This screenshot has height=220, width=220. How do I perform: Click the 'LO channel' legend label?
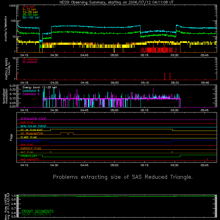point(30,59)
